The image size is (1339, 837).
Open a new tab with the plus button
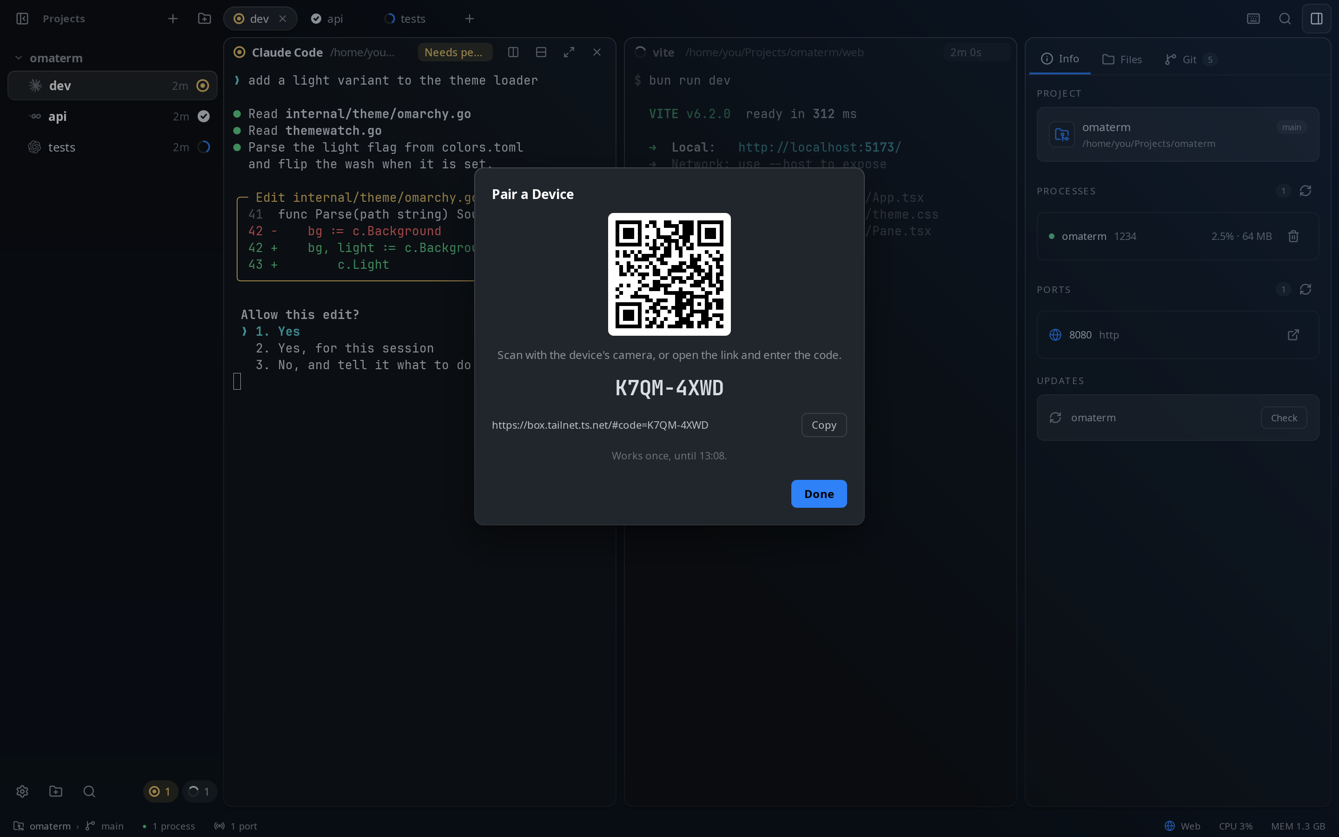click(469, 19)
